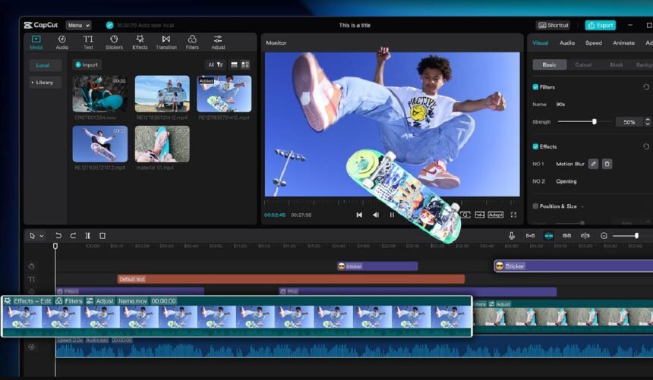The width and height of the screenshot is (653, 380).
Task: Select the CRST001334.mov thumbnail
Action: (x=100, y=93)
